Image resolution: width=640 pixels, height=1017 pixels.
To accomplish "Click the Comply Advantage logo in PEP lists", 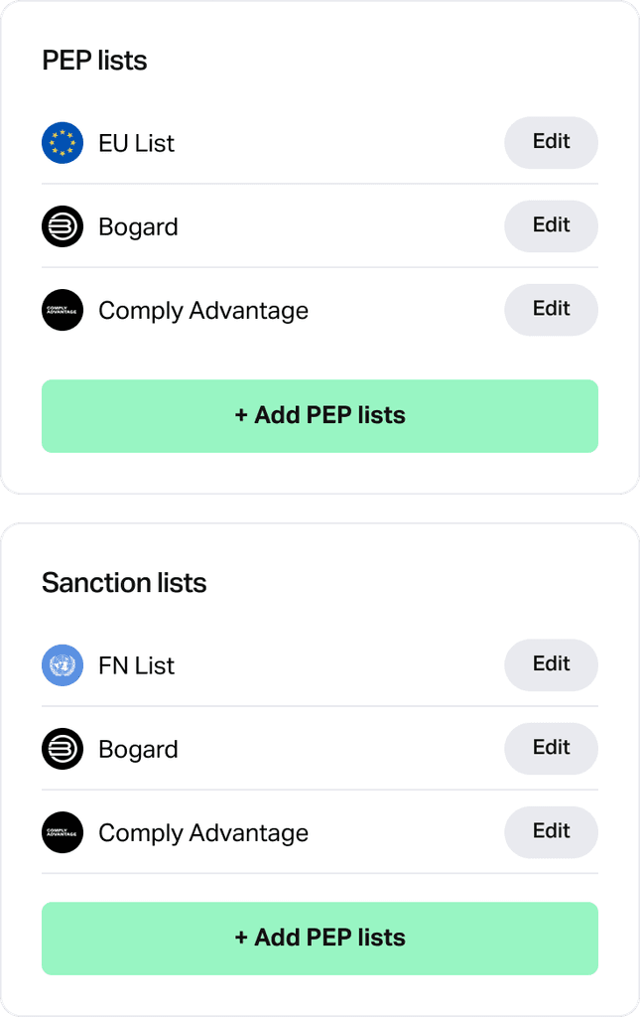I will click(63, 310).
